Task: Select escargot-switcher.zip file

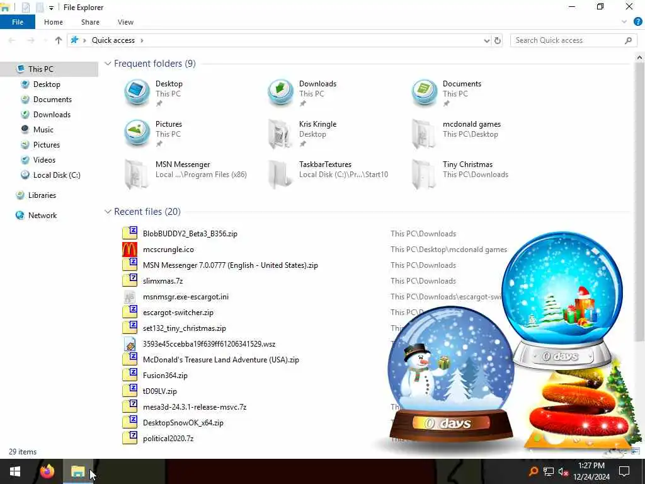Action: [178, 313]
